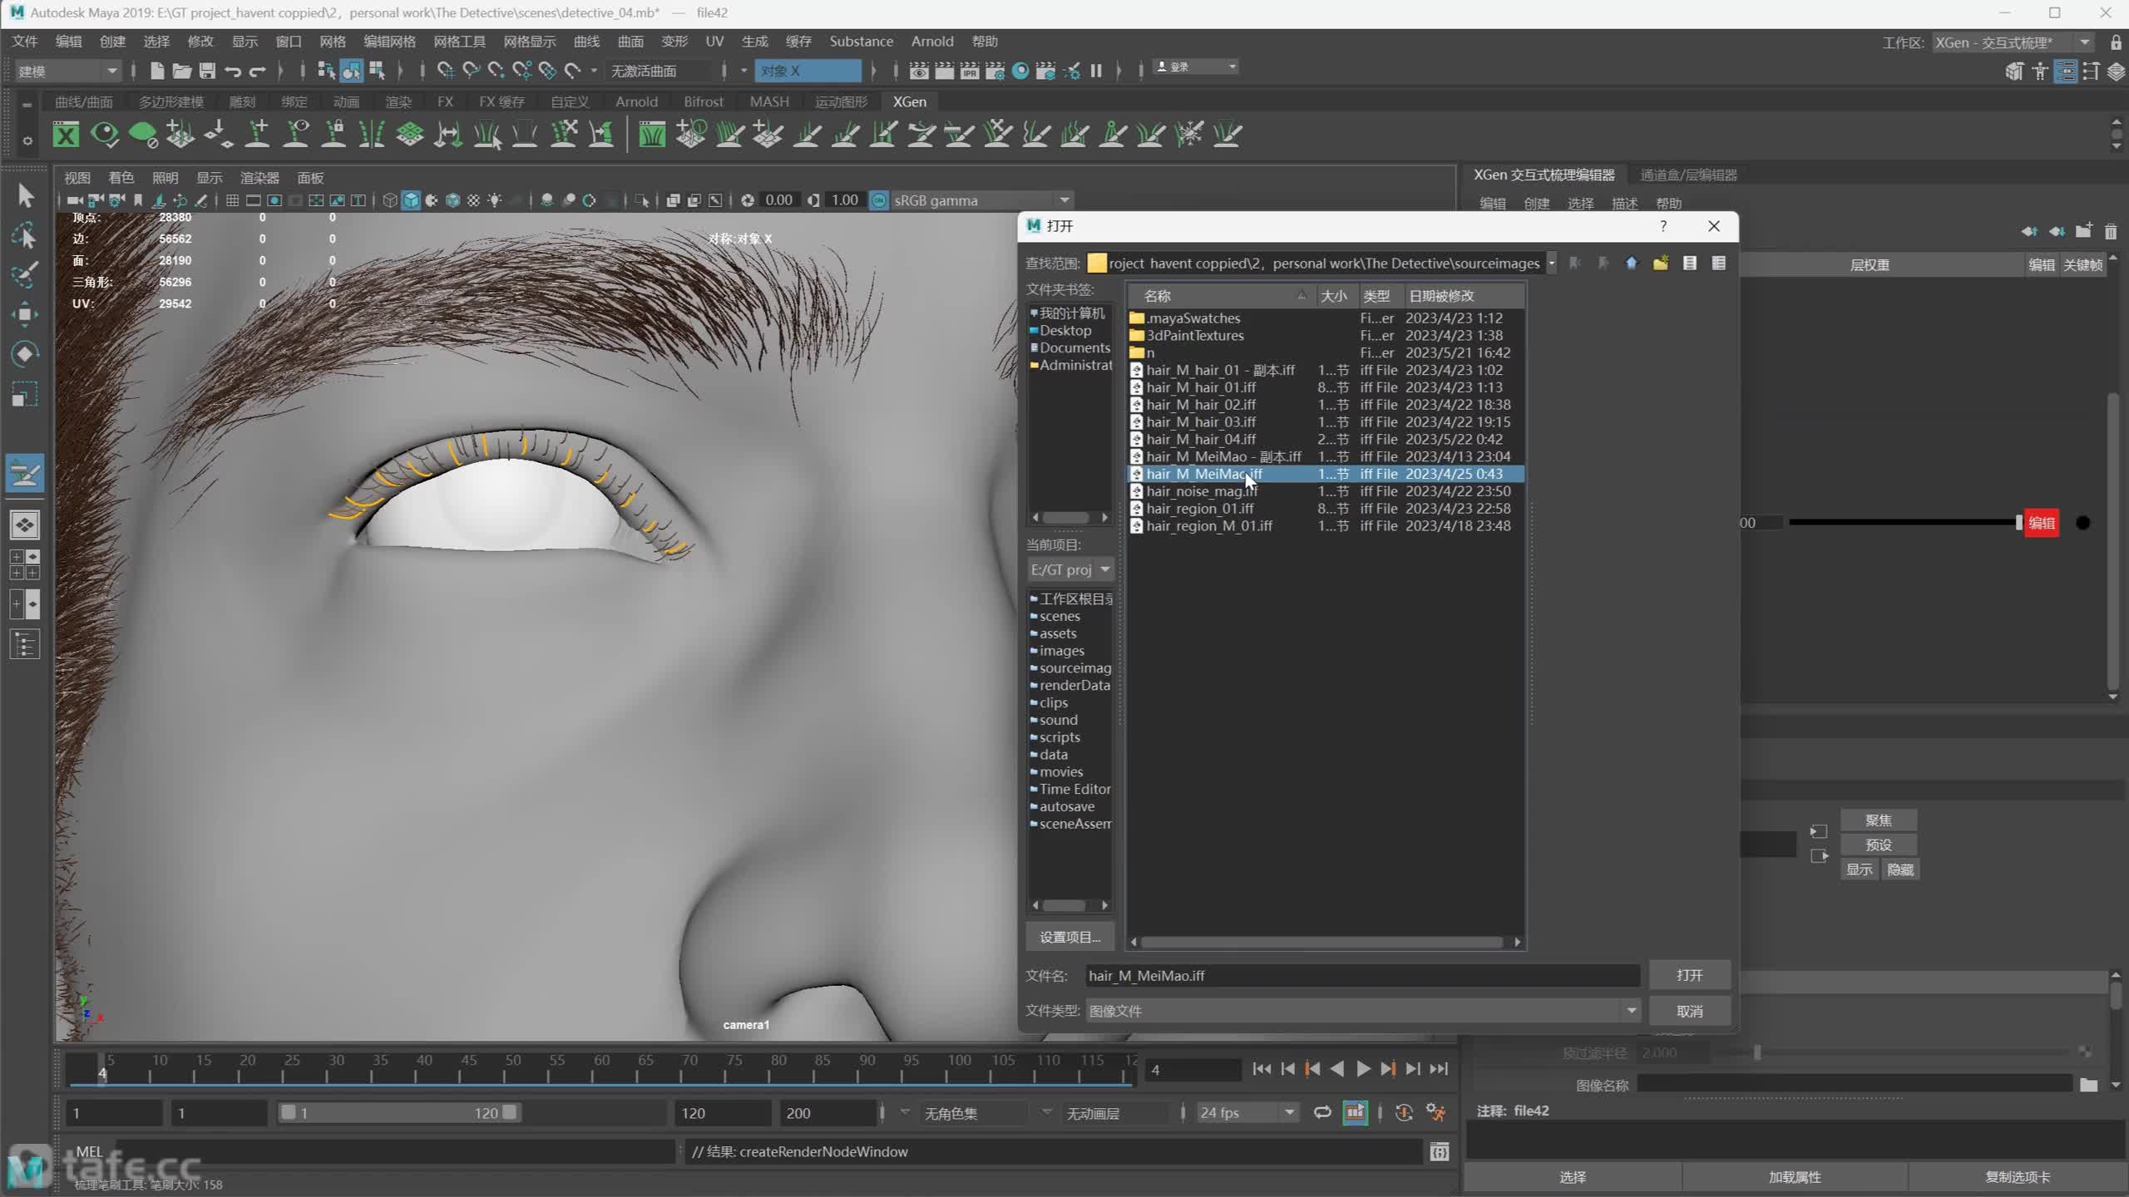
Task: Toggle the cached playback button next to loop button
Action: [1355, 1112]
